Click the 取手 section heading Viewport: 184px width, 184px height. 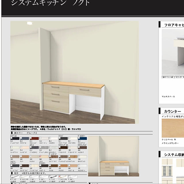point(16,173)
